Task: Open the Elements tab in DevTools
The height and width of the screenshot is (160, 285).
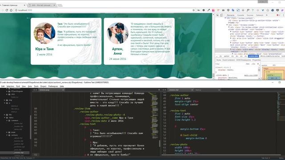Action: coord(231,15)
